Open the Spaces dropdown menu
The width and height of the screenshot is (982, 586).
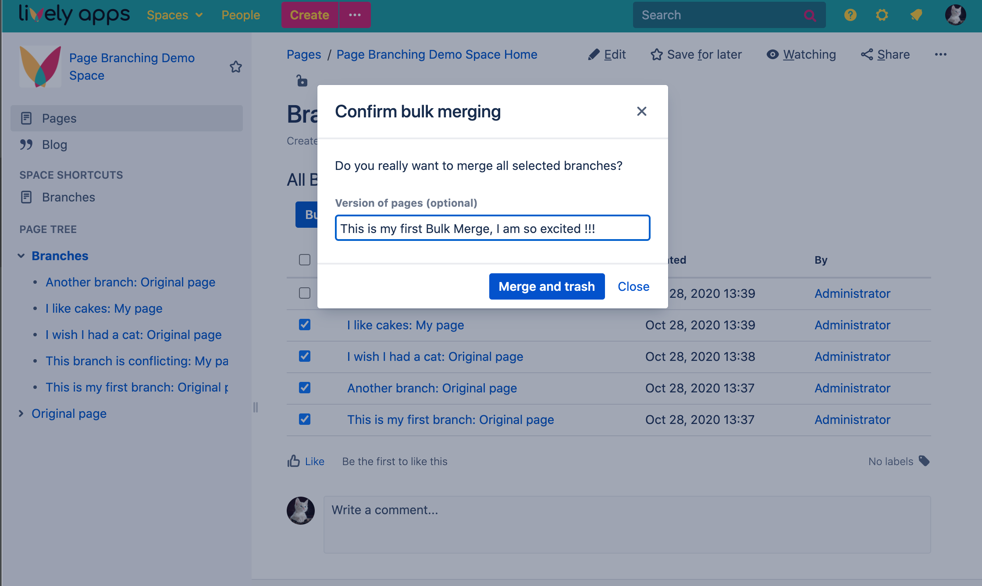[x=174, y=15]
